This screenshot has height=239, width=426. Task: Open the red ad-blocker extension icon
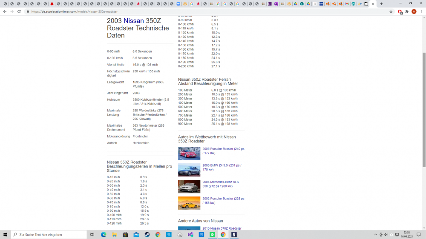[x=400, y=11]
